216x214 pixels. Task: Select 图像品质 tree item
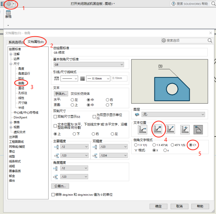15,171
